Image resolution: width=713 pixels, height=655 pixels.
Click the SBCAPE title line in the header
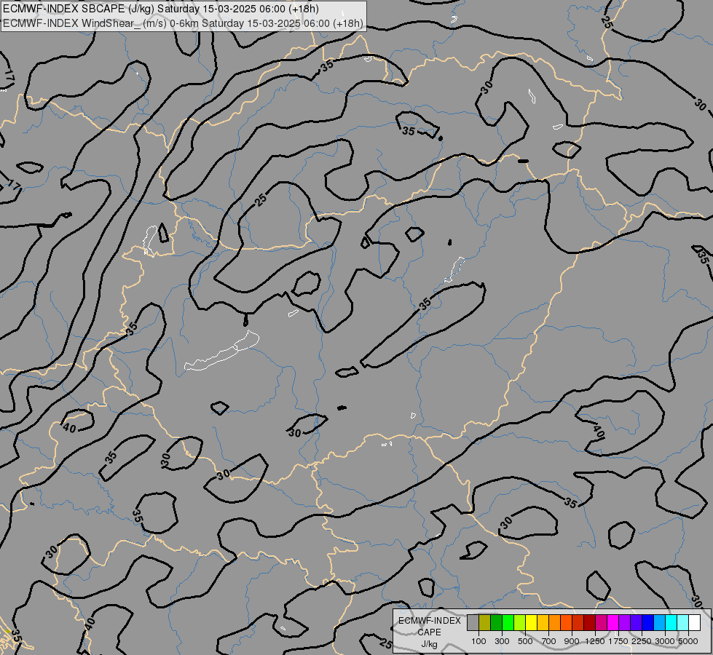coord(160,9)
